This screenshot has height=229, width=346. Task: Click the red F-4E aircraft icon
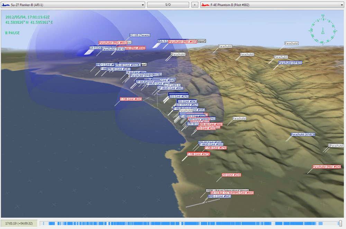(x=205, y=5)
